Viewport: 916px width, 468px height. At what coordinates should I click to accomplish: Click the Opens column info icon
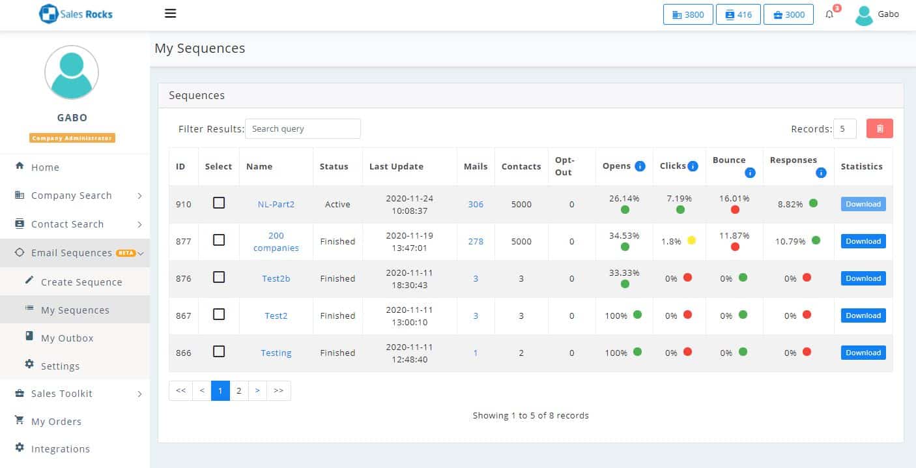[x=640, y=166]
